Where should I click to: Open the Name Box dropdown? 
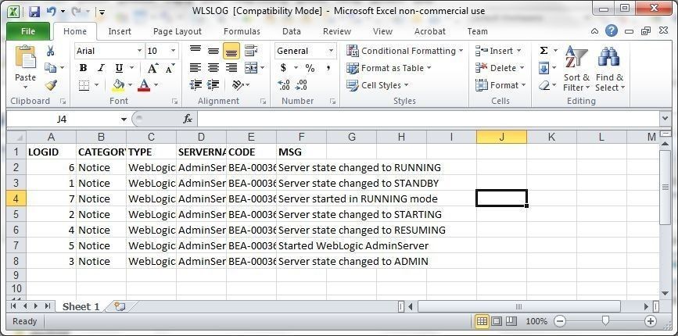point(124,120)
